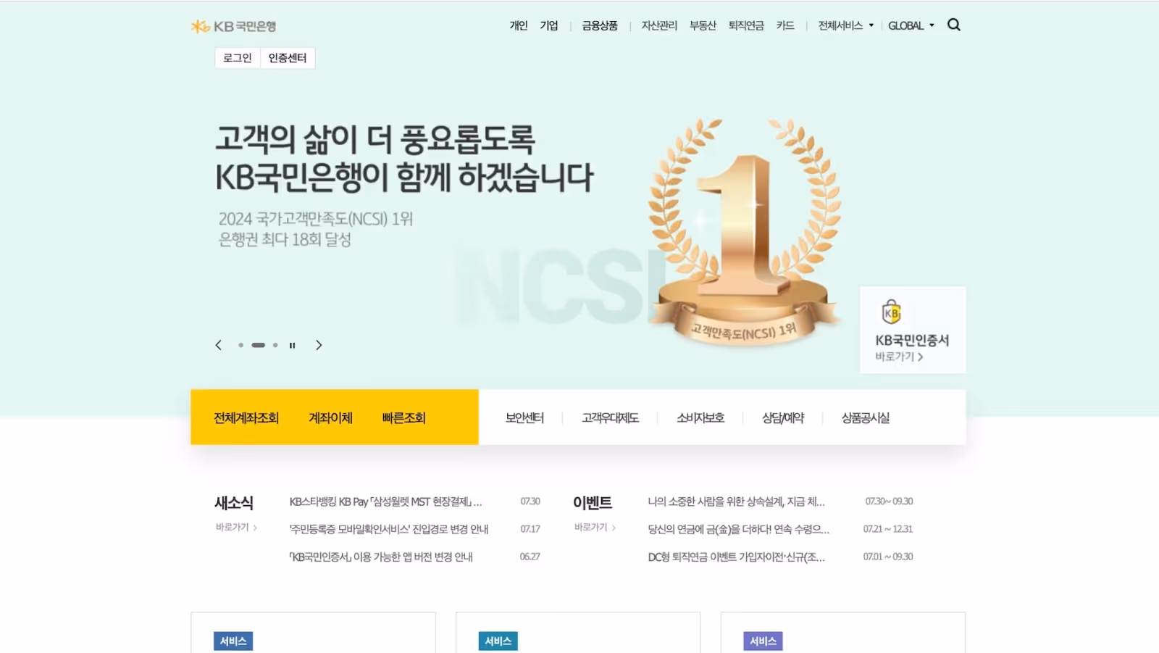Open event DC형 퇴직연금 이벤트
This screenshot has height=653, width=1159.
click(x=736, y=557)
